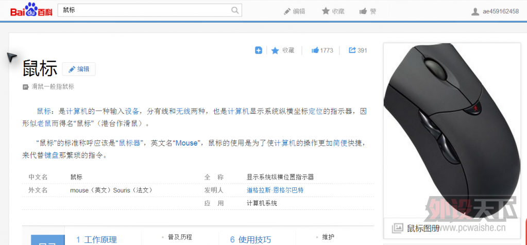527x245 pixels.
Task: Open the 鼠标器 link
Action: [x=130, y=143]
